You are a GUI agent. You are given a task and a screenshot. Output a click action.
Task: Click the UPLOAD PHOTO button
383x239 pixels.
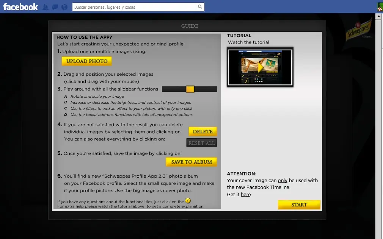tap(87, 61)
